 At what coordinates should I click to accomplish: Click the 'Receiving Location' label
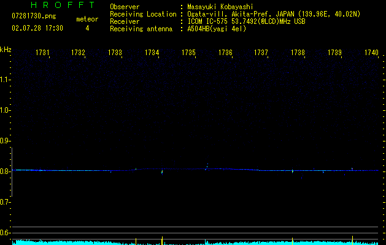pos(143,14)
